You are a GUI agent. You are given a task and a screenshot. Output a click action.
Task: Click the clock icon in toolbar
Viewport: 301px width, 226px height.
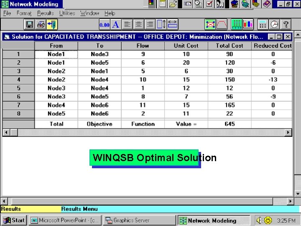coord(274,24)
